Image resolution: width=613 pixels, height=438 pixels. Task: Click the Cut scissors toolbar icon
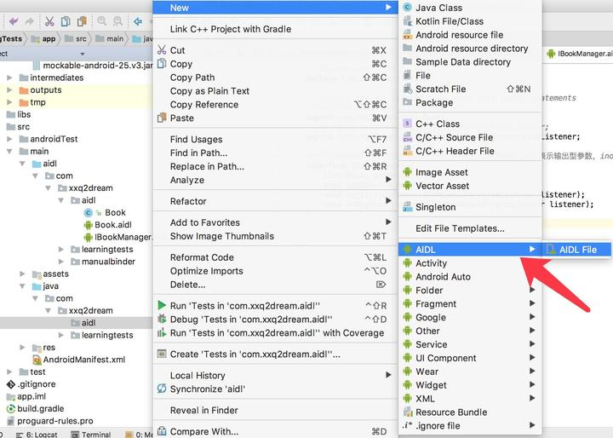(49, 21)
